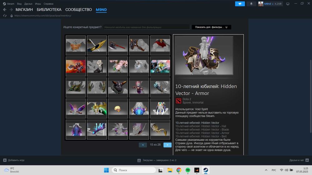Open the clock and date 07.05.2025
This screenshot has height=175, width=312.
(302, 170)
